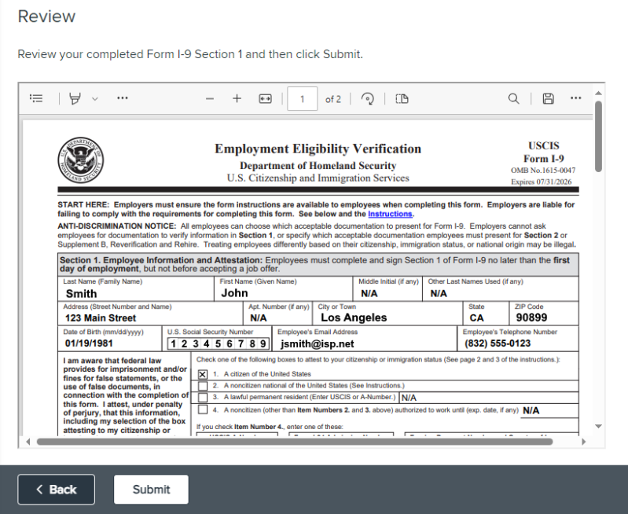The width and height of the screenshot is (628, 514).
Task: Open the Instructions hyperlink
Action: coord(390,214)
